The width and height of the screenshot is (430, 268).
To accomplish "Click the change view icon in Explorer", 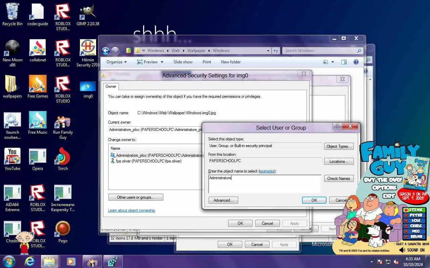I will coord(325,62).
